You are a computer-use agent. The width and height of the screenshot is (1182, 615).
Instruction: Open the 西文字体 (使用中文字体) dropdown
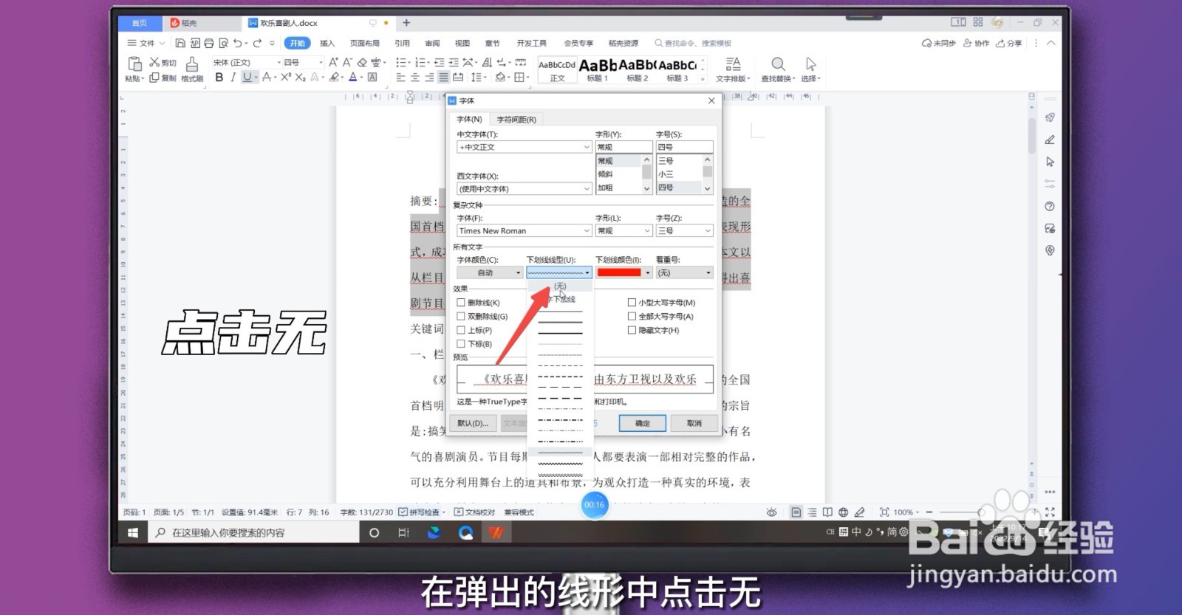pos(525,189)
